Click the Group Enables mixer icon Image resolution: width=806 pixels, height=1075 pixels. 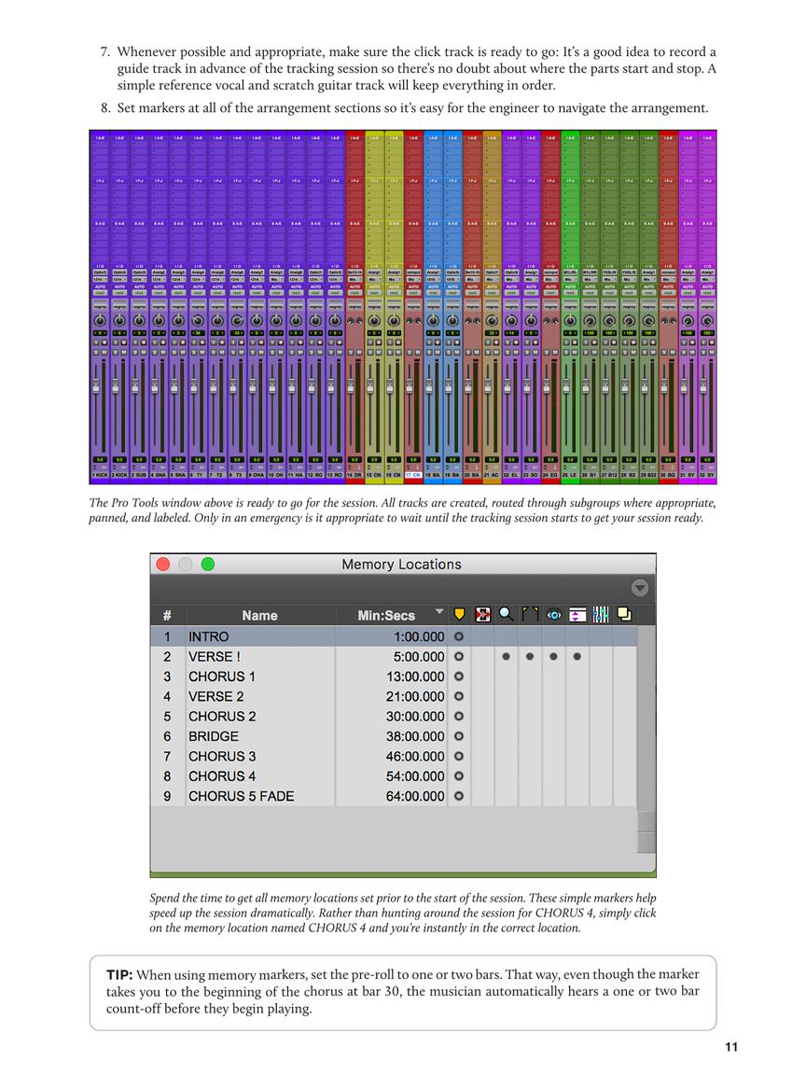(x=601, y=614)
